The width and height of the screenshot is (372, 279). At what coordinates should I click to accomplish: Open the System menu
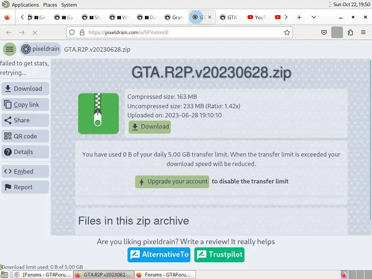(x=69, y=5)
